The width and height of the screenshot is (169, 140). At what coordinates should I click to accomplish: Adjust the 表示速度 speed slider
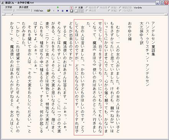click(24, 11)
